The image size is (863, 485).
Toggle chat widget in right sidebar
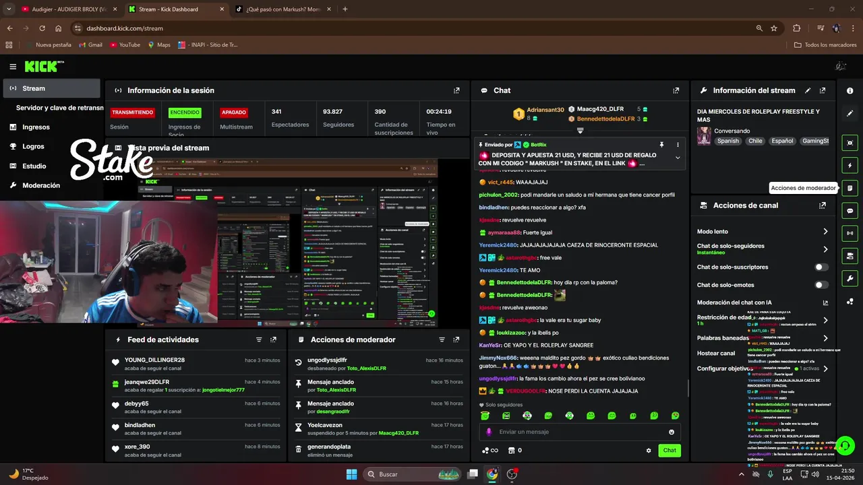pos(850,211)
